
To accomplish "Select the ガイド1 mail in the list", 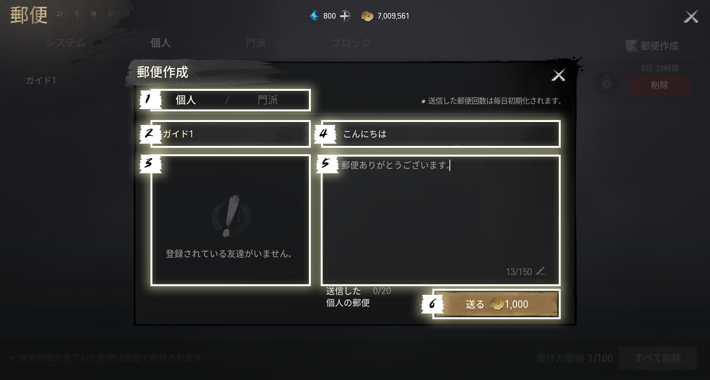I will pos(41,80).
